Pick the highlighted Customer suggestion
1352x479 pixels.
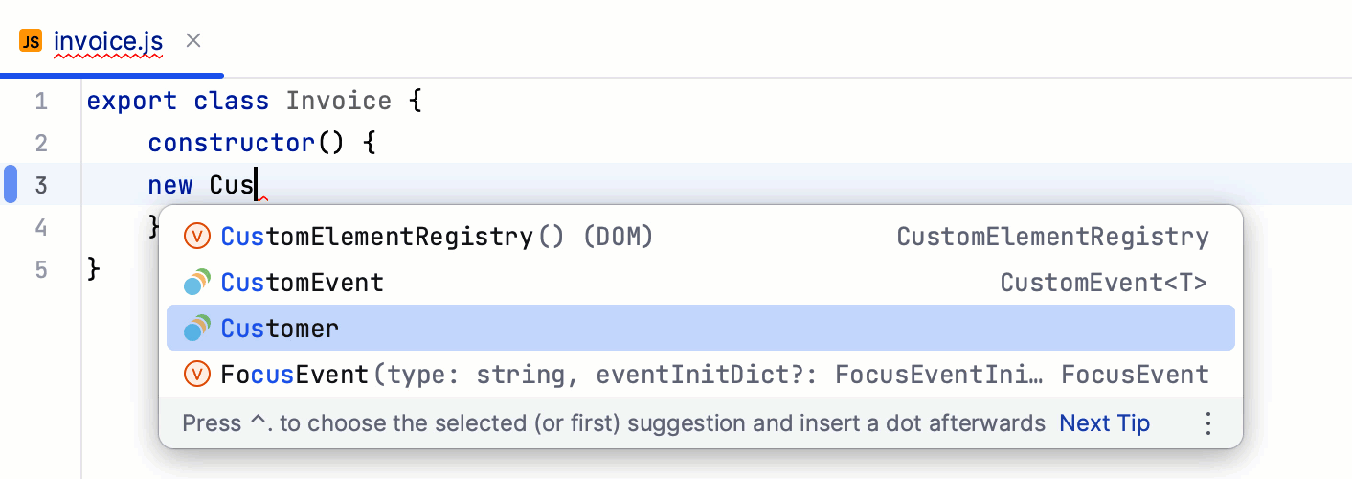coord(281,329)
